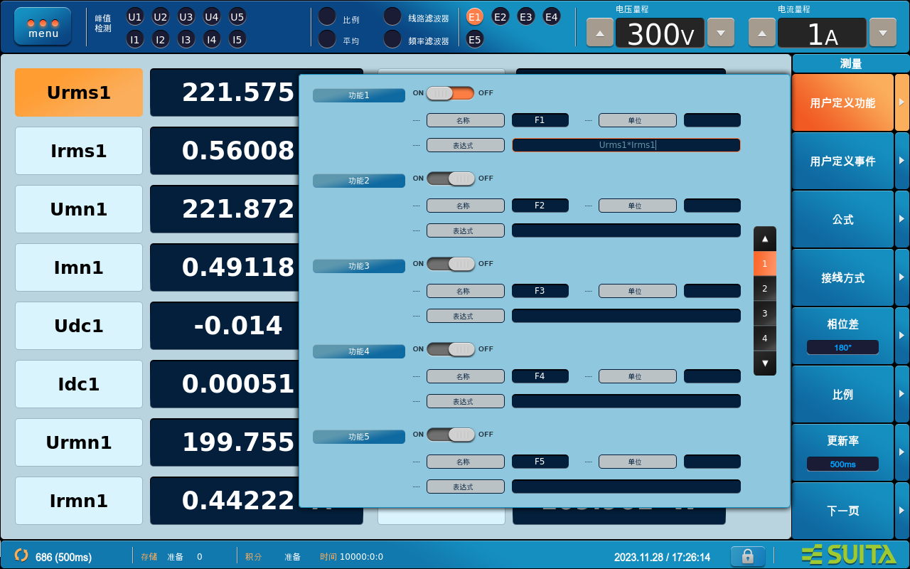The width and height of the screenshot is (910, 569).
Task: Open 更新率 500ms menu item
Action: [842, 452]
